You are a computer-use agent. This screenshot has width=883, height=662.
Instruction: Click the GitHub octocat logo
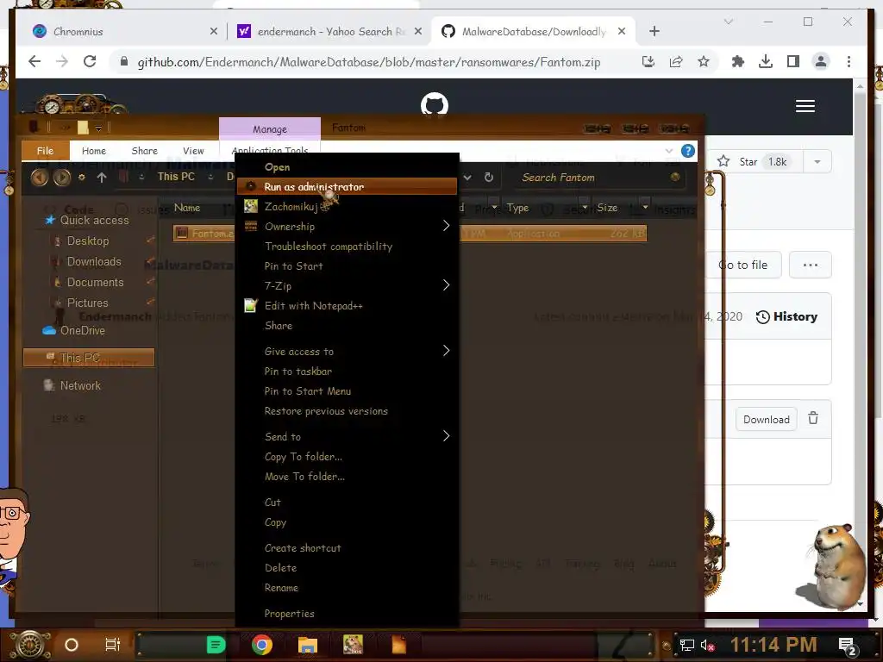[435, 105]
